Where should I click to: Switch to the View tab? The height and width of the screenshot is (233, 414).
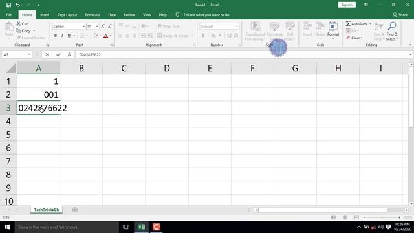[x=147, y=15]
